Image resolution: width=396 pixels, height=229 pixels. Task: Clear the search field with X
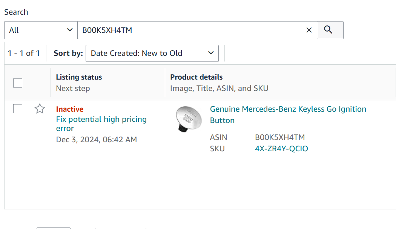coord(309,30)
